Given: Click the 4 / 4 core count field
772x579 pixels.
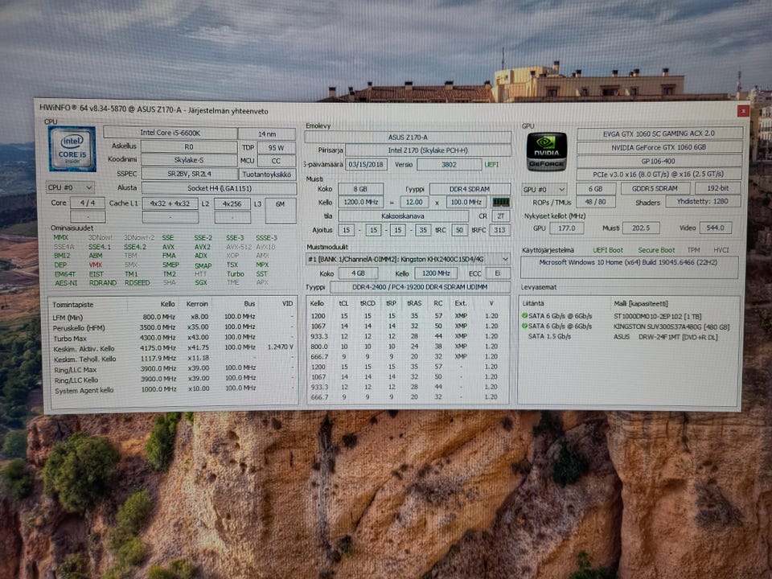Looking at the screenshot, I should pyautogui.click(x=88, y=203).
